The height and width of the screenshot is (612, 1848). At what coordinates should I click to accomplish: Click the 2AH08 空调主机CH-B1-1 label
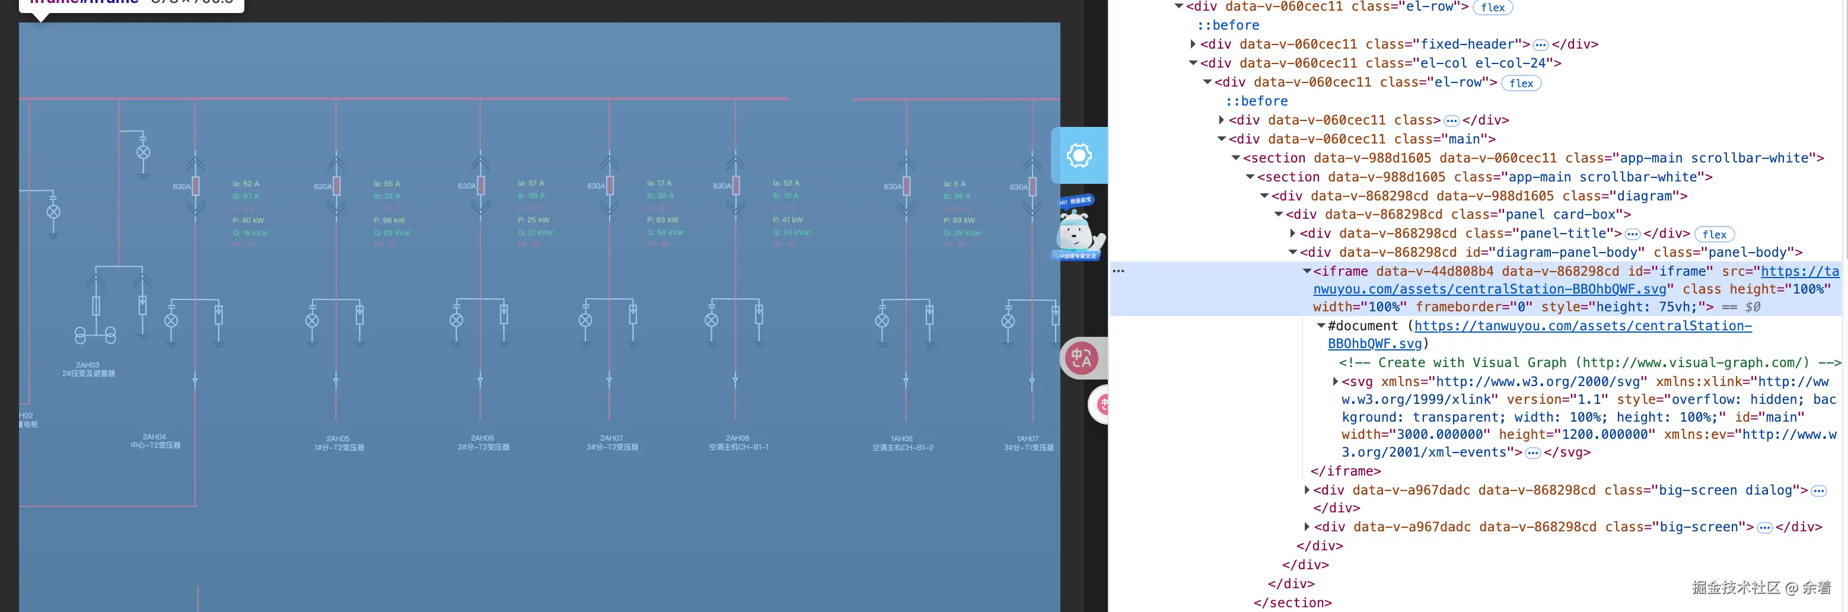(x=737, y=442)
